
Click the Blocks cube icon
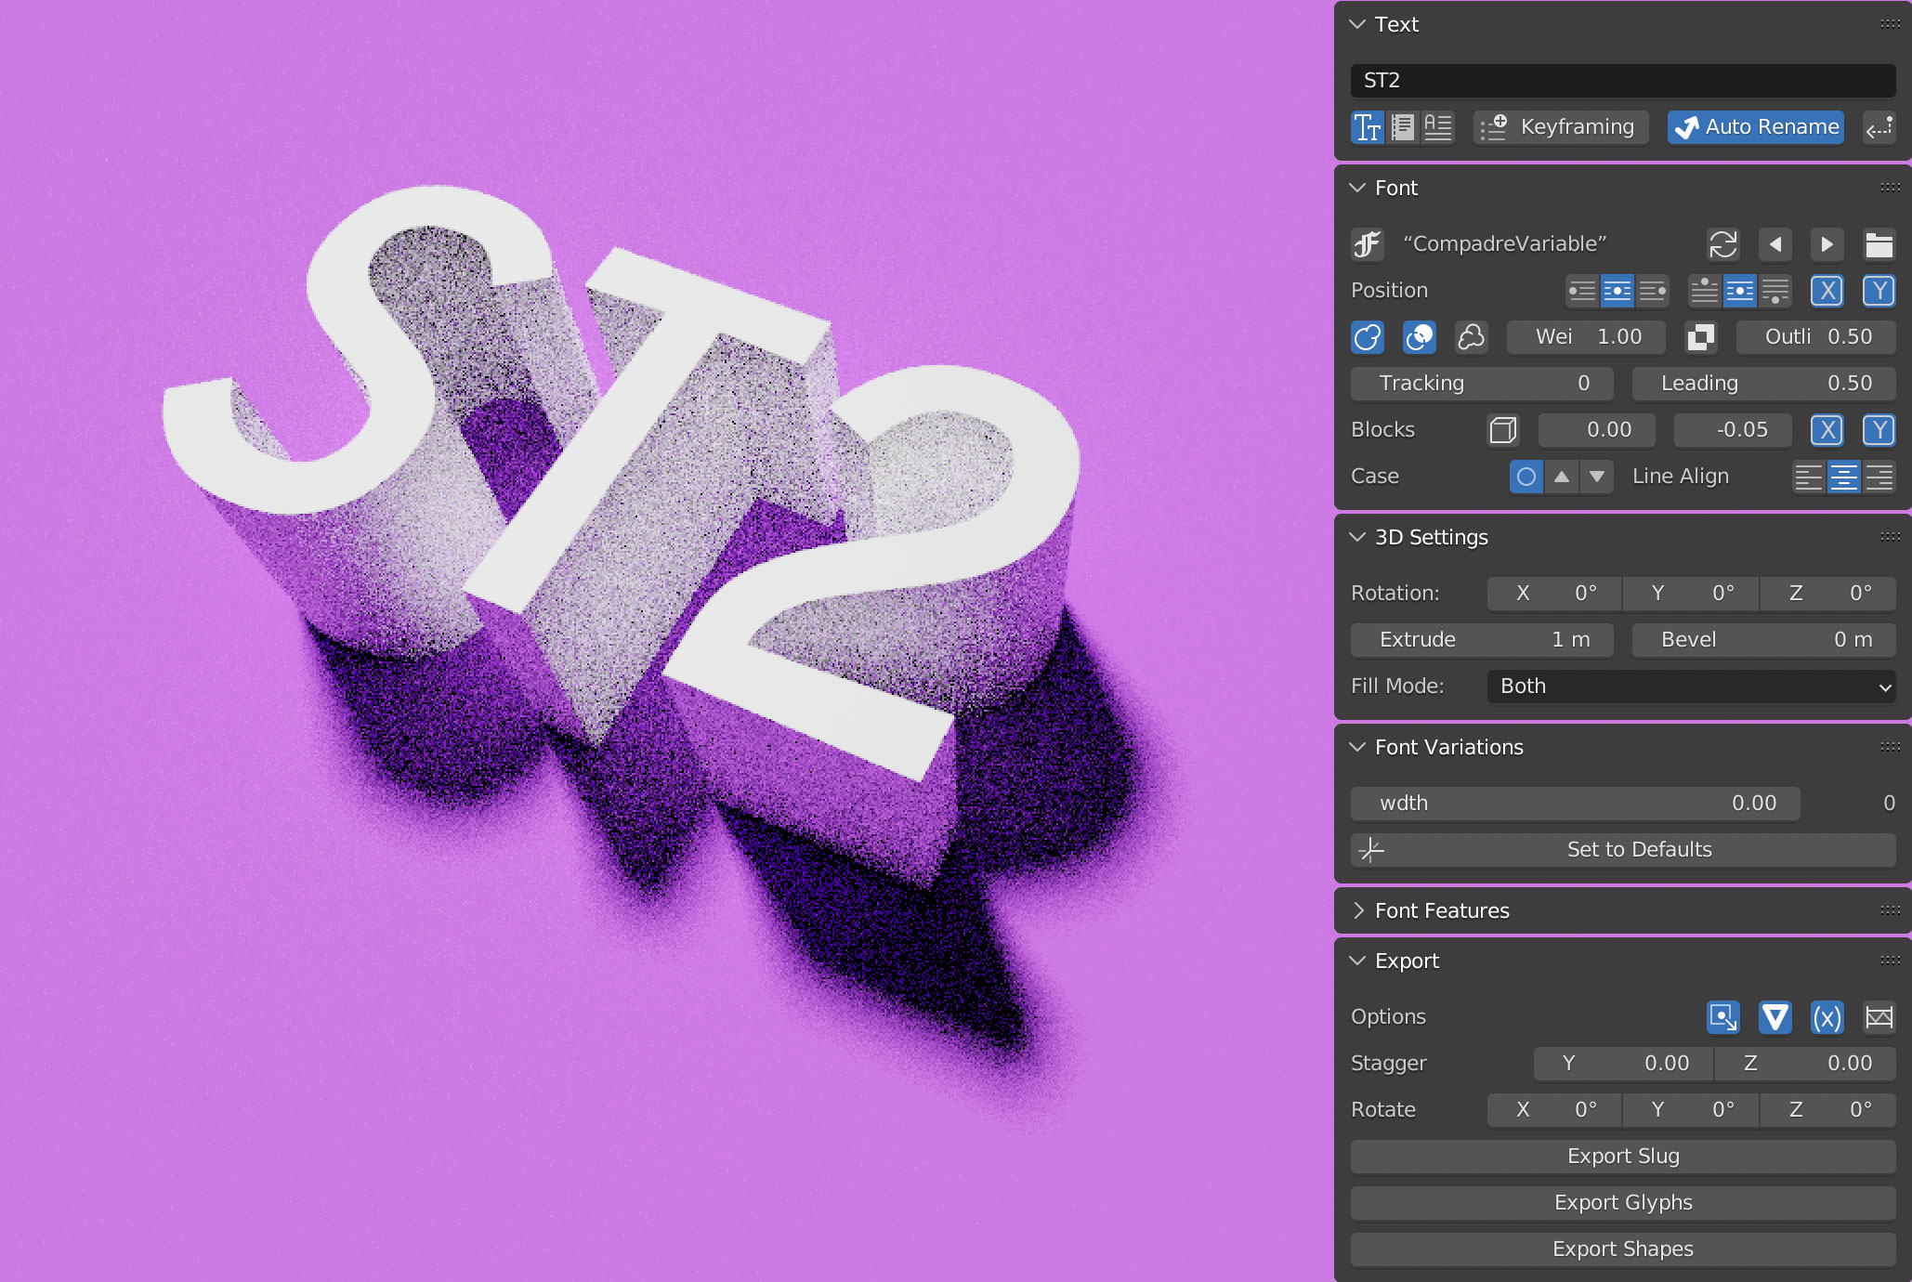[x=1502, y=430]
